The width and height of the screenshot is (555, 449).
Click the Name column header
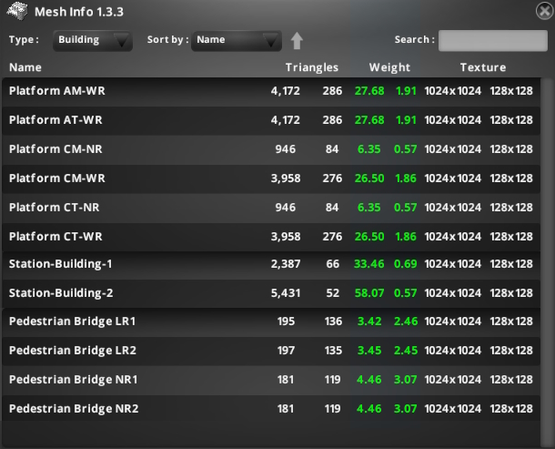pos(25,67)
